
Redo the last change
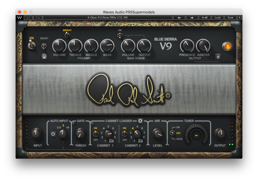pyautogui.click(x=38, y=18)
